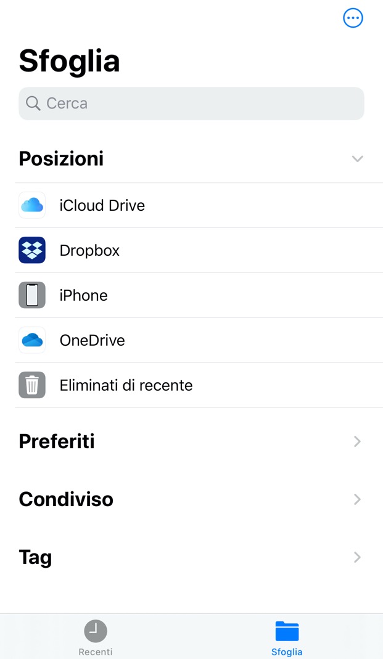This screenshot has height=659, width=383.
Task: Tap the more options ellipsis icon
Action: (x=353, y=18)
